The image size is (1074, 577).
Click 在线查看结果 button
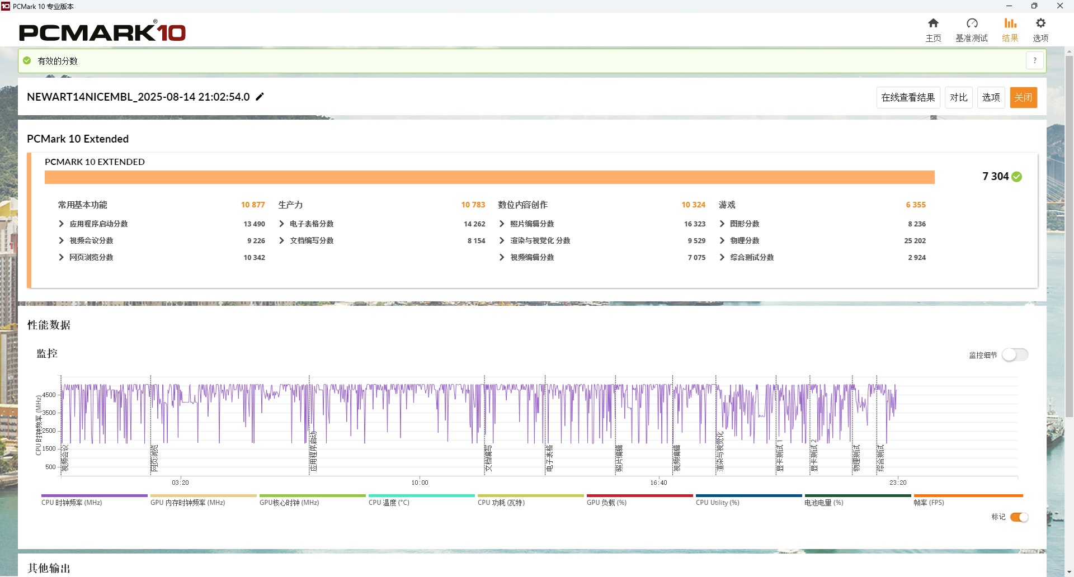coord(908,97)
